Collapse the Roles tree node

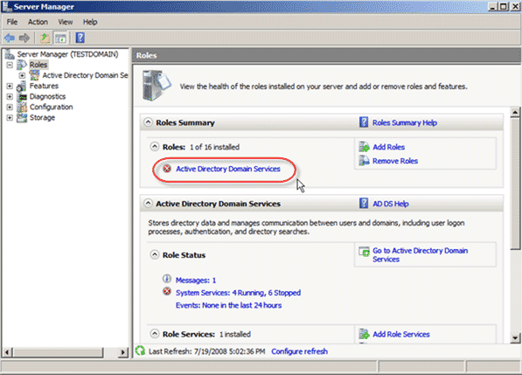10,65
